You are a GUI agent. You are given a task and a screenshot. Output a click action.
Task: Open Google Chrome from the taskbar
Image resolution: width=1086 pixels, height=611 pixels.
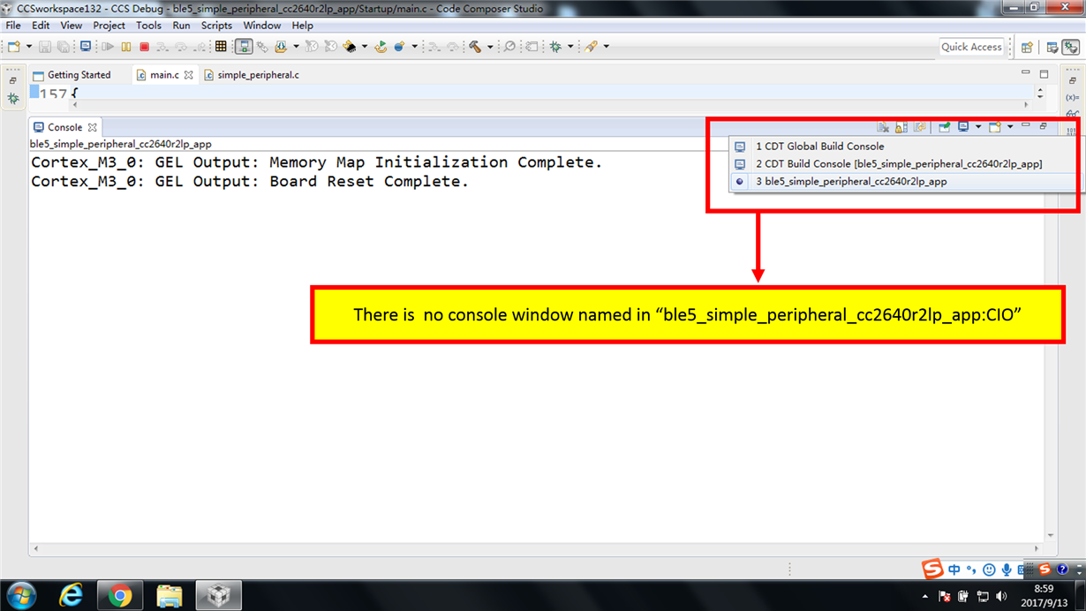(120, 595)
